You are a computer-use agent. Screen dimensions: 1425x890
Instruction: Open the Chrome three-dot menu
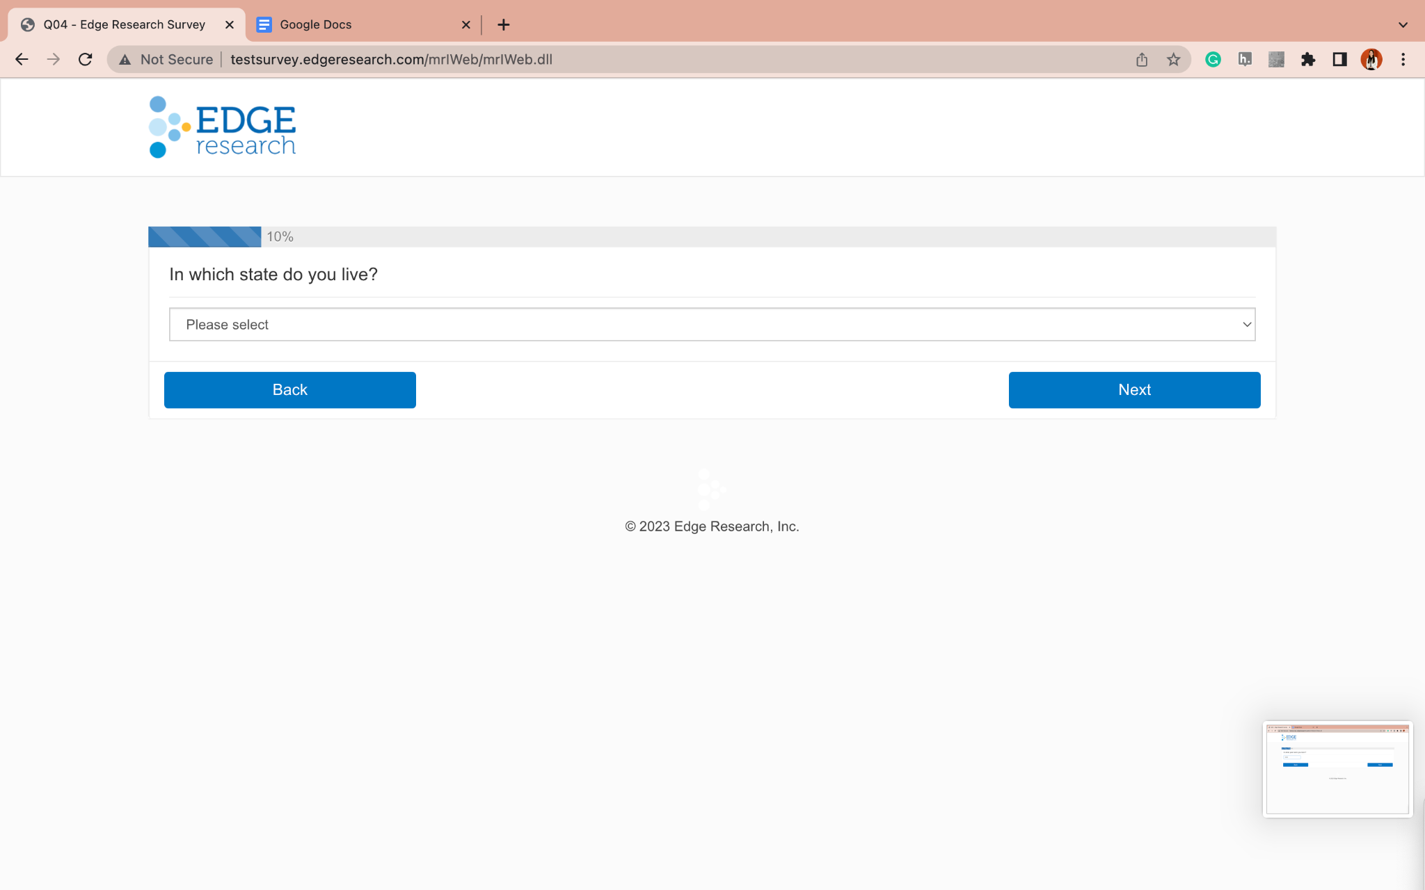click(1403, 60)
